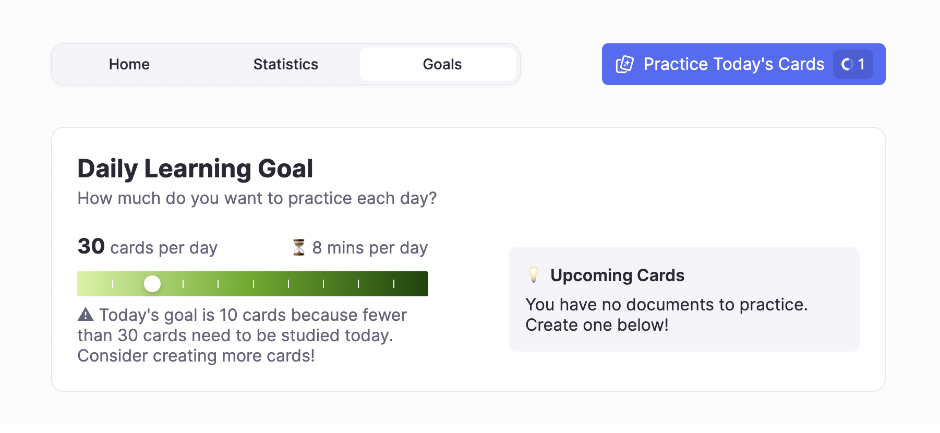Open the Statistics tab
Screen dimensions: 940x433
click(x=285, y=64)
